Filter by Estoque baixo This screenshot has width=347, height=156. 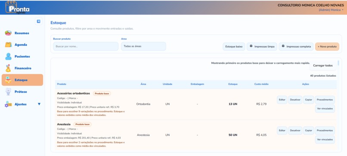pos(234,47)
